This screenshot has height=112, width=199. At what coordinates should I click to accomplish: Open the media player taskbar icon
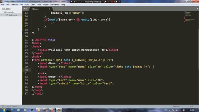click(x=25, y=110)
